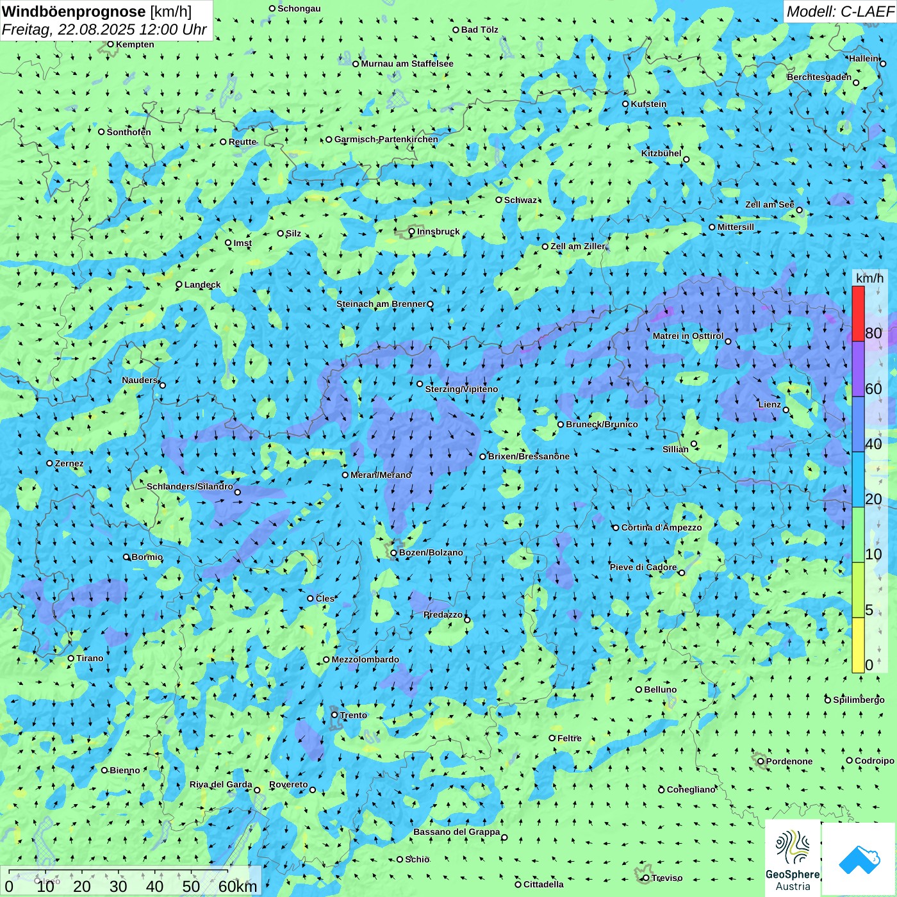Click the Kitzbühel city label
Screen dimensions: 897x897
(661, 153)
